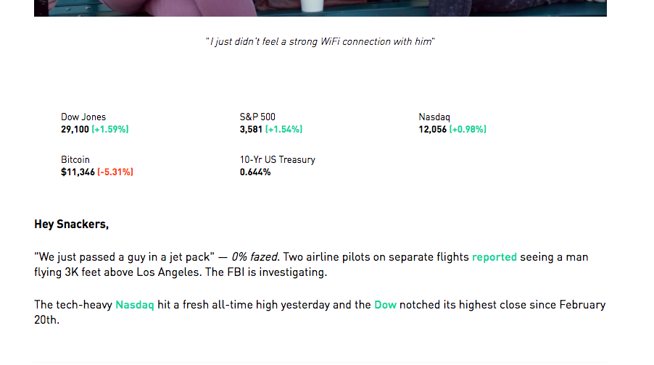Screen dimensions: 654x365
Task: Select the Dow Jones value 29,100
Action: click(75, 130)
